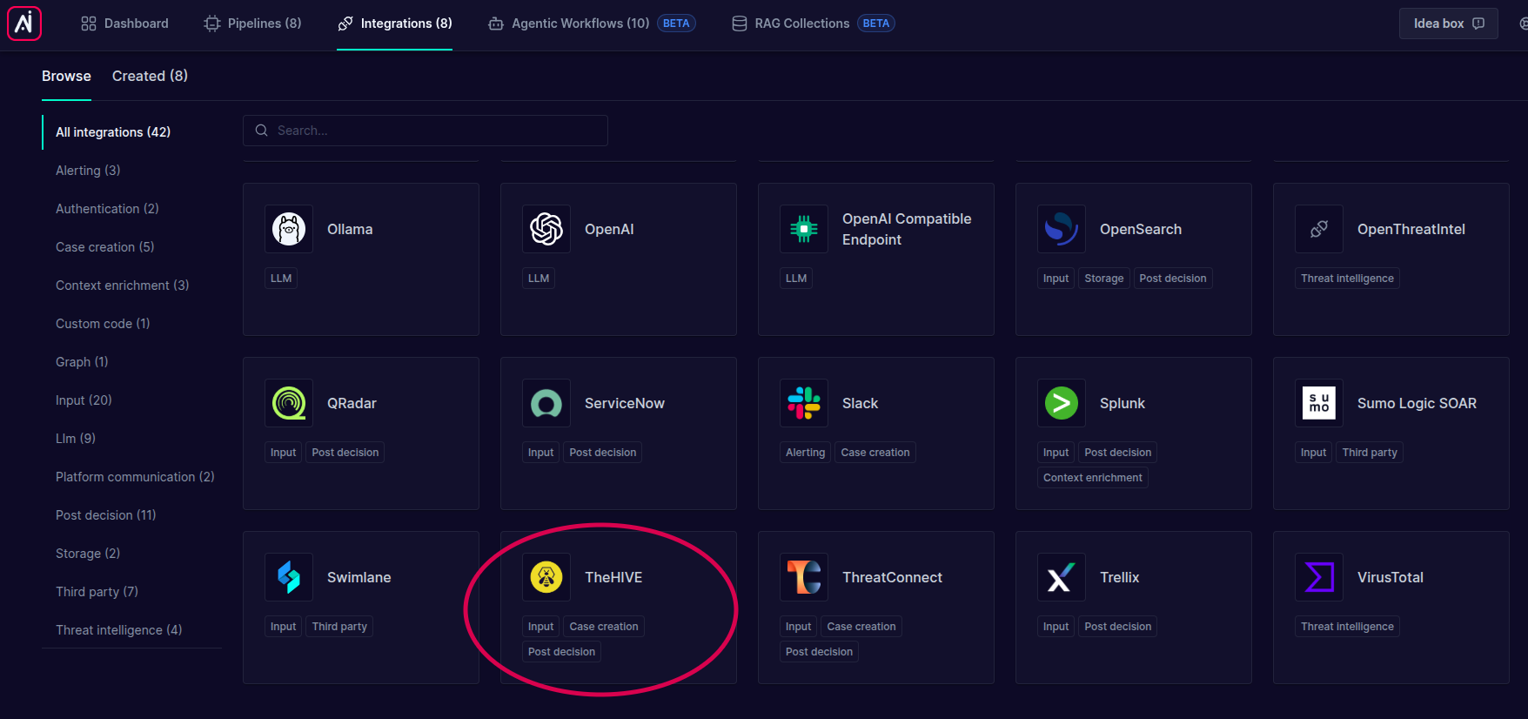Image resolution: width=1528 pixels, height=719 pixels.
Task: Click the app logo in top-left corner
Action: coord(24,24)
